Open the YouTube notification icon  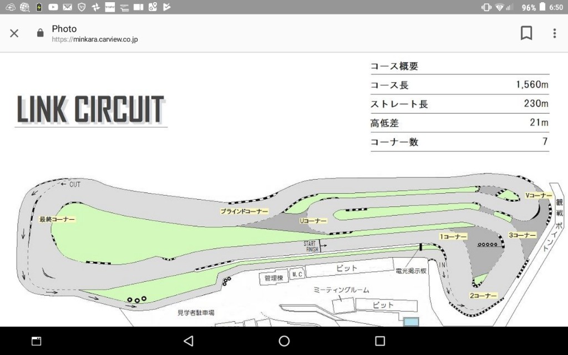tap(53, 7)
